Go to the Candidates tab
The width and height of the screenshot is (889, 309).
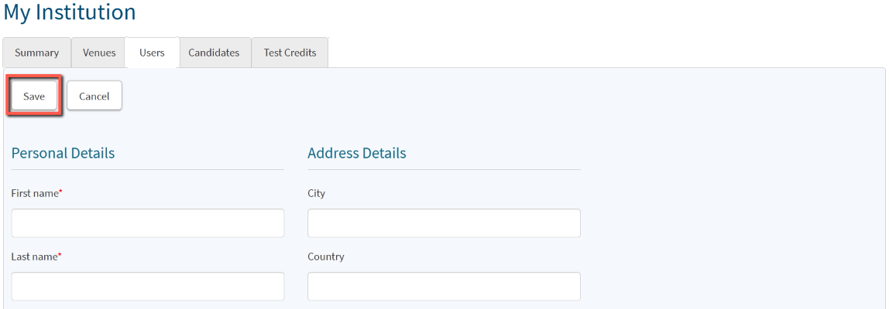point(214,53)
